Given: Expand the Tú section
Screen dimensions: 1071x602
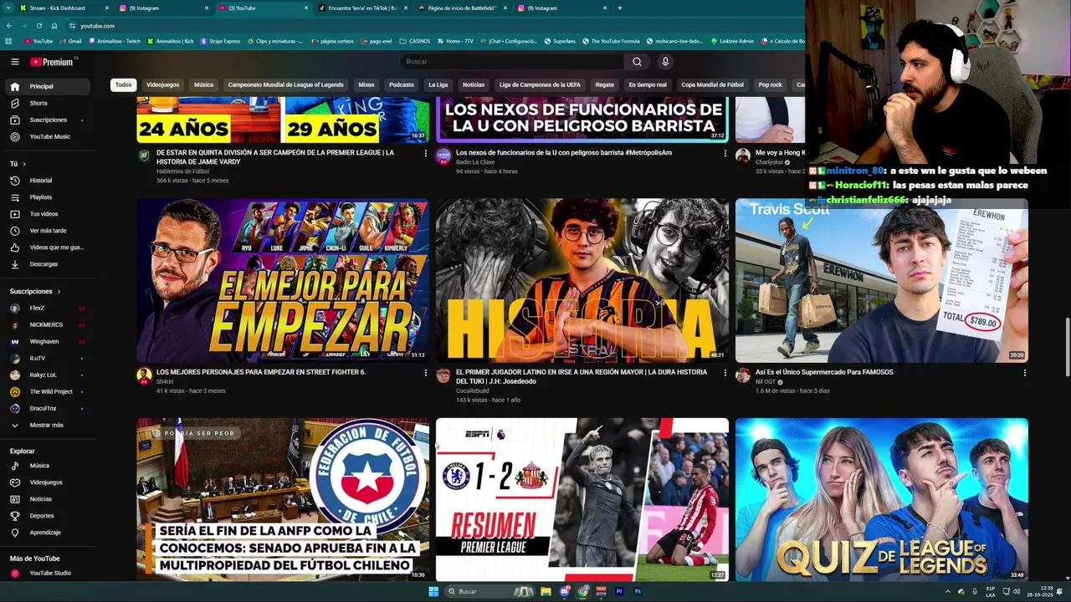Looking at the screenshot, I should click(18, 164).
